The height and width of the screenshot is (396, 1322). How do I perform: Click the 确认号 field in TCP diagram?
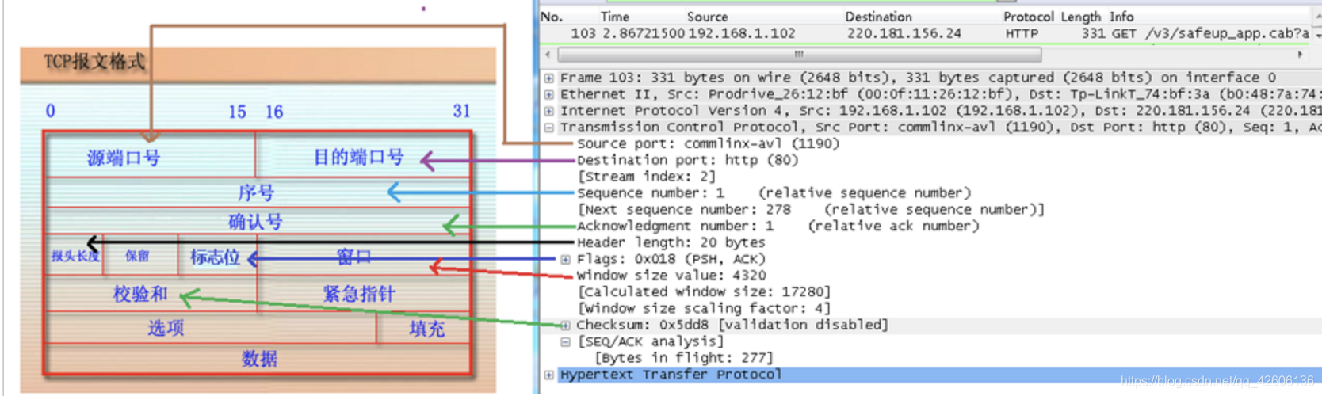coord(258,221)
